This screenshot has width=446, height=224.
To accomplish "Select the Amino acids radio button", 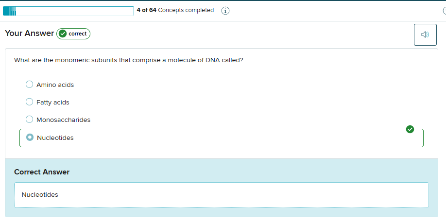I will 29,85.
